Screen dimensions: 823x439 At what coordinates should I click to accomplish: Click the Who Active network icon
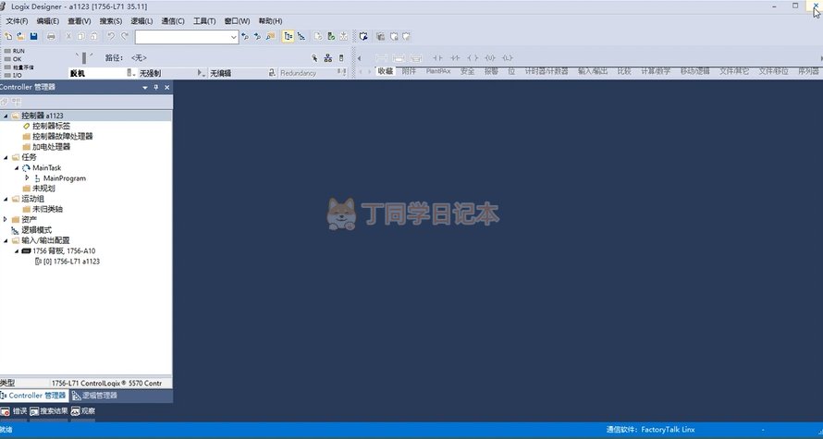coord(328,57)
